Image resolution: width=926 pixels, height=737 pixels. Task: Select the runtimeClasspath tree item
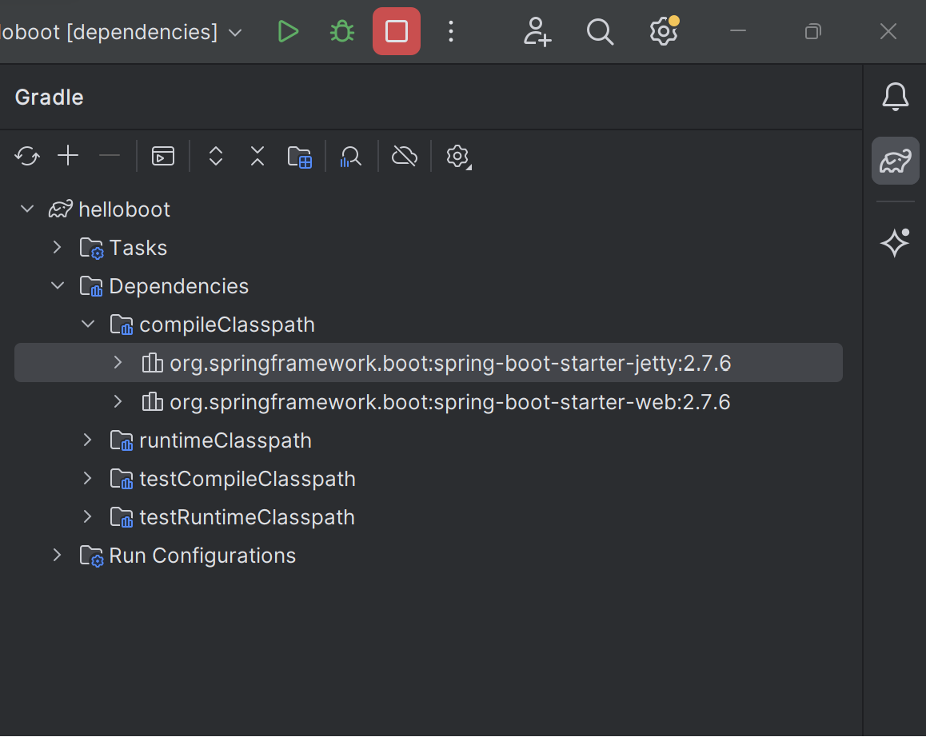point(225,440)
